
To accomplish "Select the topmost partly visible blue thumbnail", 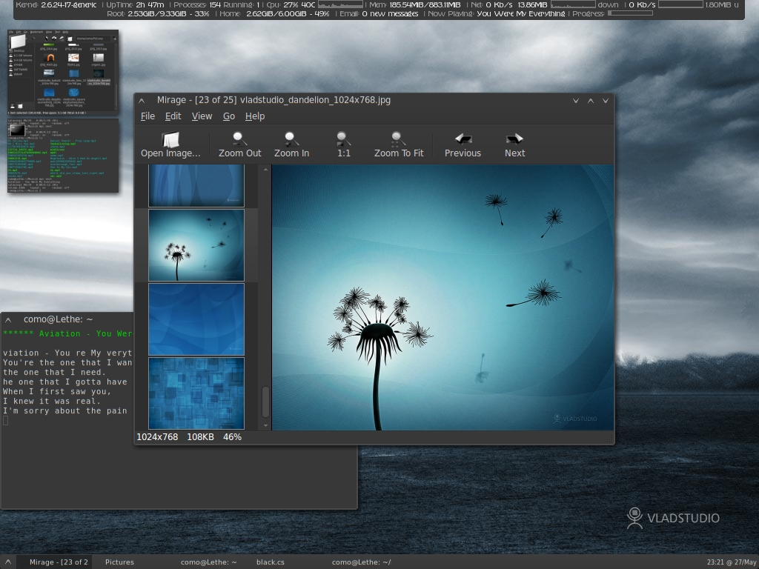I will tap(196, 185).
